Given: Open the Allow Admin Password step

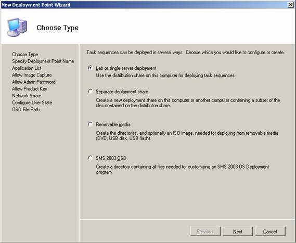Looking at the screenshot, I should tap(34, 82).
